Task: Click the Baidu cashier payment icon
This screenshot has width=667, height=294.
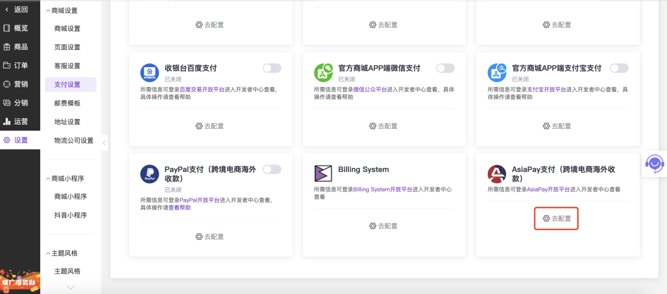Action: [149, 73]
